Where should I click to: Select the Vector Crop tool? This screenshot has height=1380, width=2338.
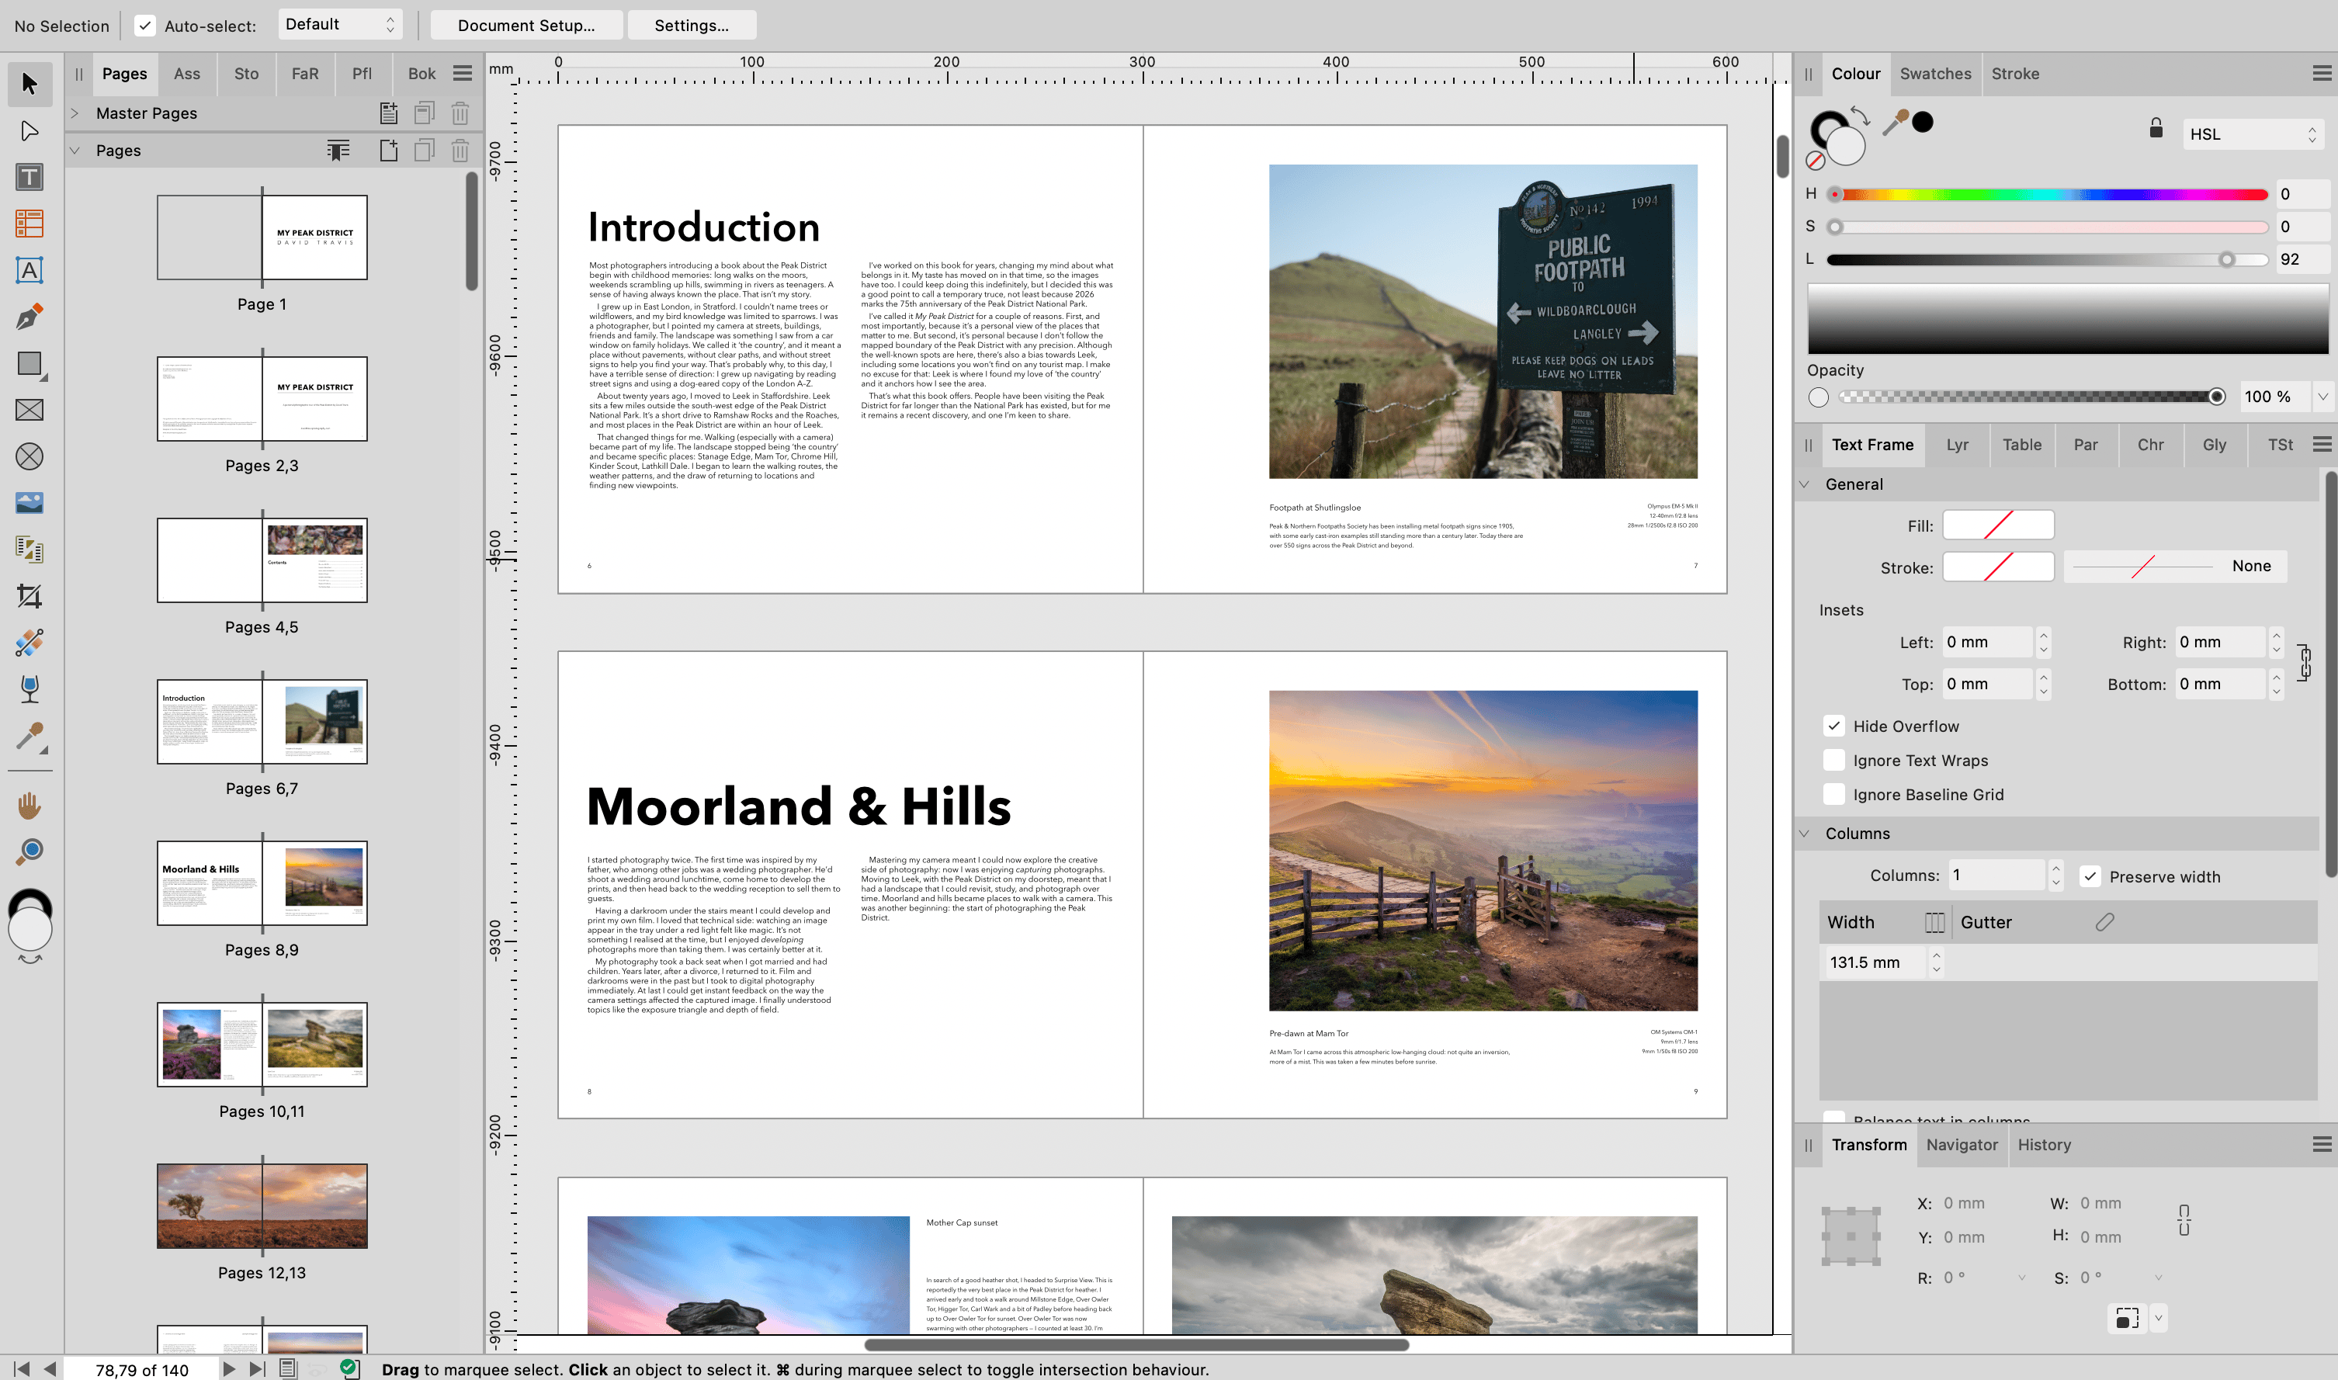(x=29, y=596)
